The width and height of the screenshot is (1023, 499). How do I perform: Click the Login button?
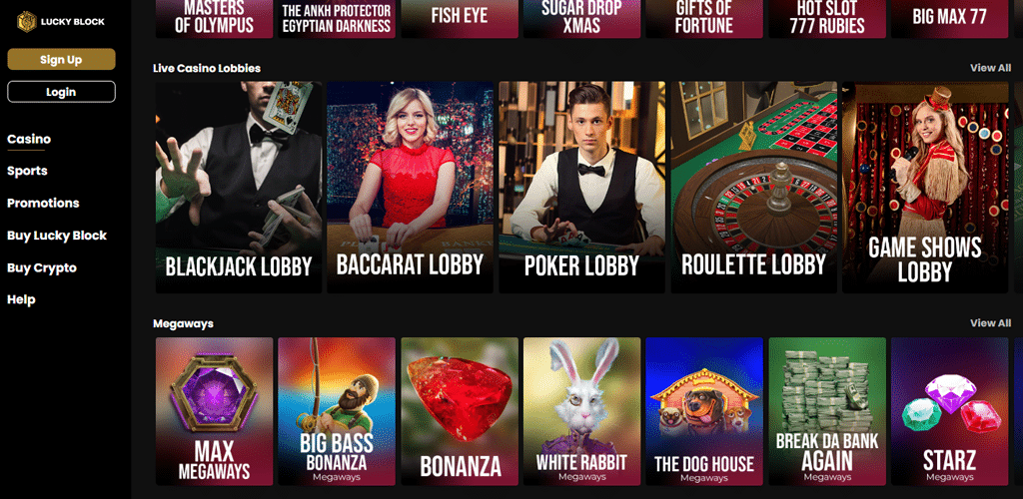61,92
